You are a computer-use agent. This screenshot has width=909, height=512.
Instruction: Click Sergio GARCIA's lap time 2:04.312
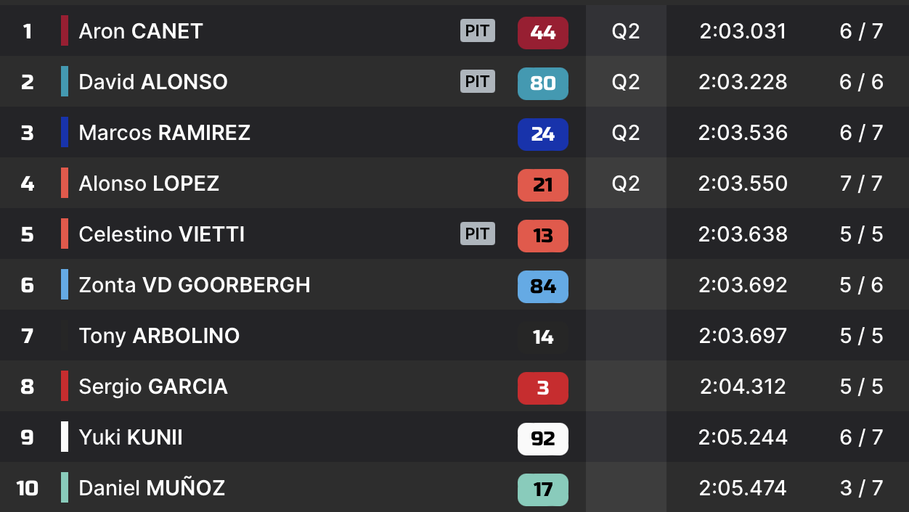(743, 387)
